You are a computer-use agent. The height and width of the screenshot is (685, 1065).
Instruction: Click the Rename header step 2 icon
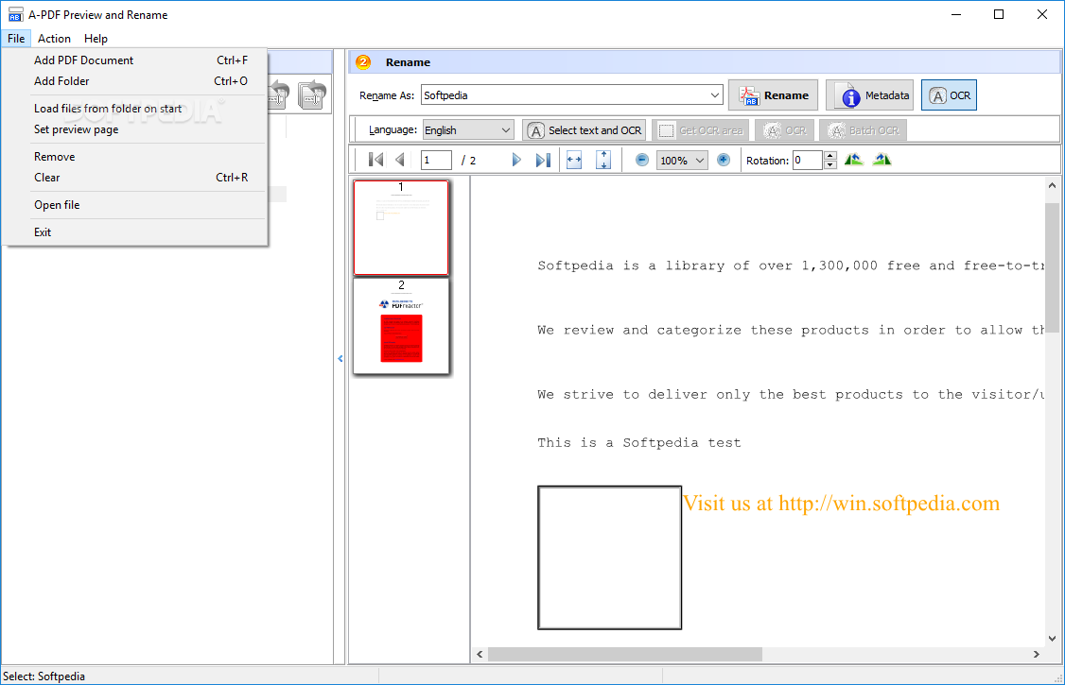pos(363,62)
